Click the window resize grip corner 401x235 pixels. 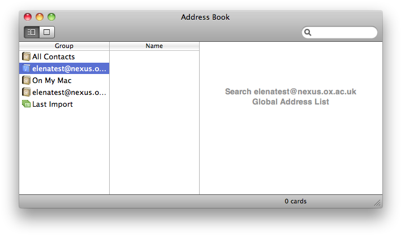(377, 203)
